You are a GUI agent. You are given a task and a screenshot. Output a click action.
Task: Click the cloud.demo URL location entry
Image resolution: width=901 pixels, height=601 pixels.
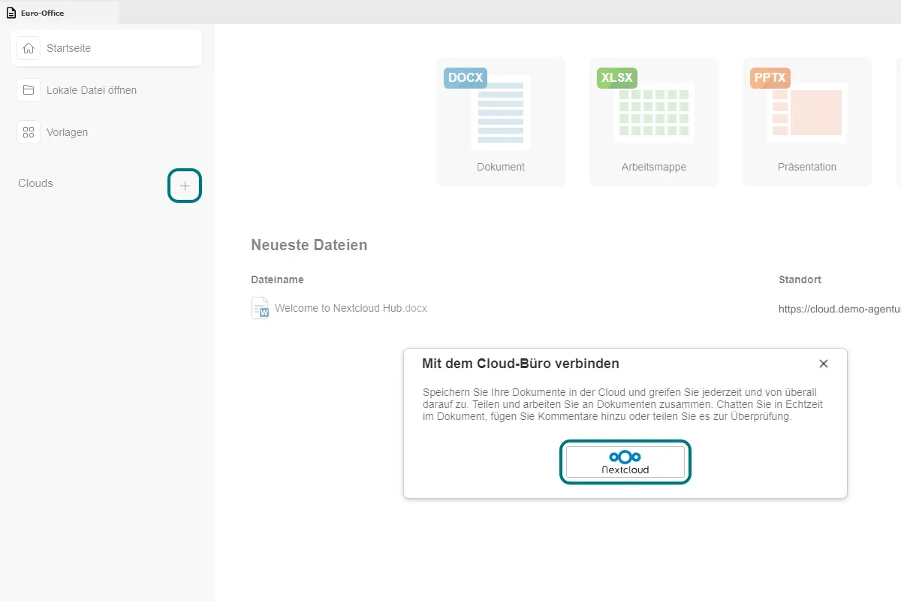[839, 308]
